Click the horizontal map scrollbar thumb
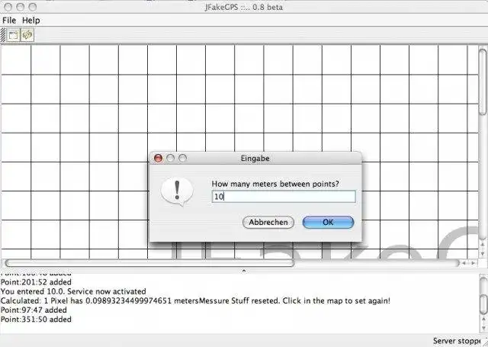 click(149, 263)
